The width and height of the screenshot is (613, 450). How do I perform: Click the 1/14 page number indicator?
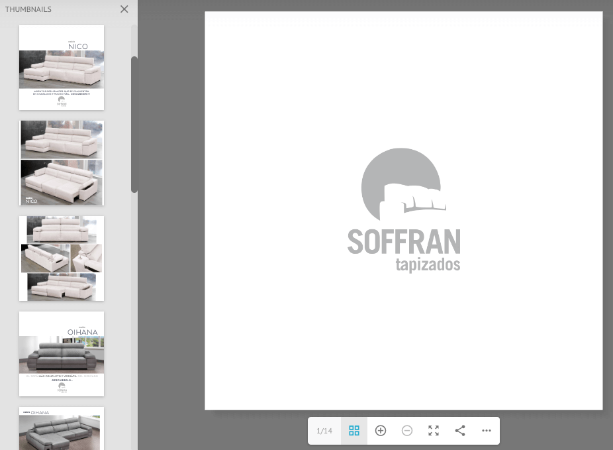click(x=324, y=431)
